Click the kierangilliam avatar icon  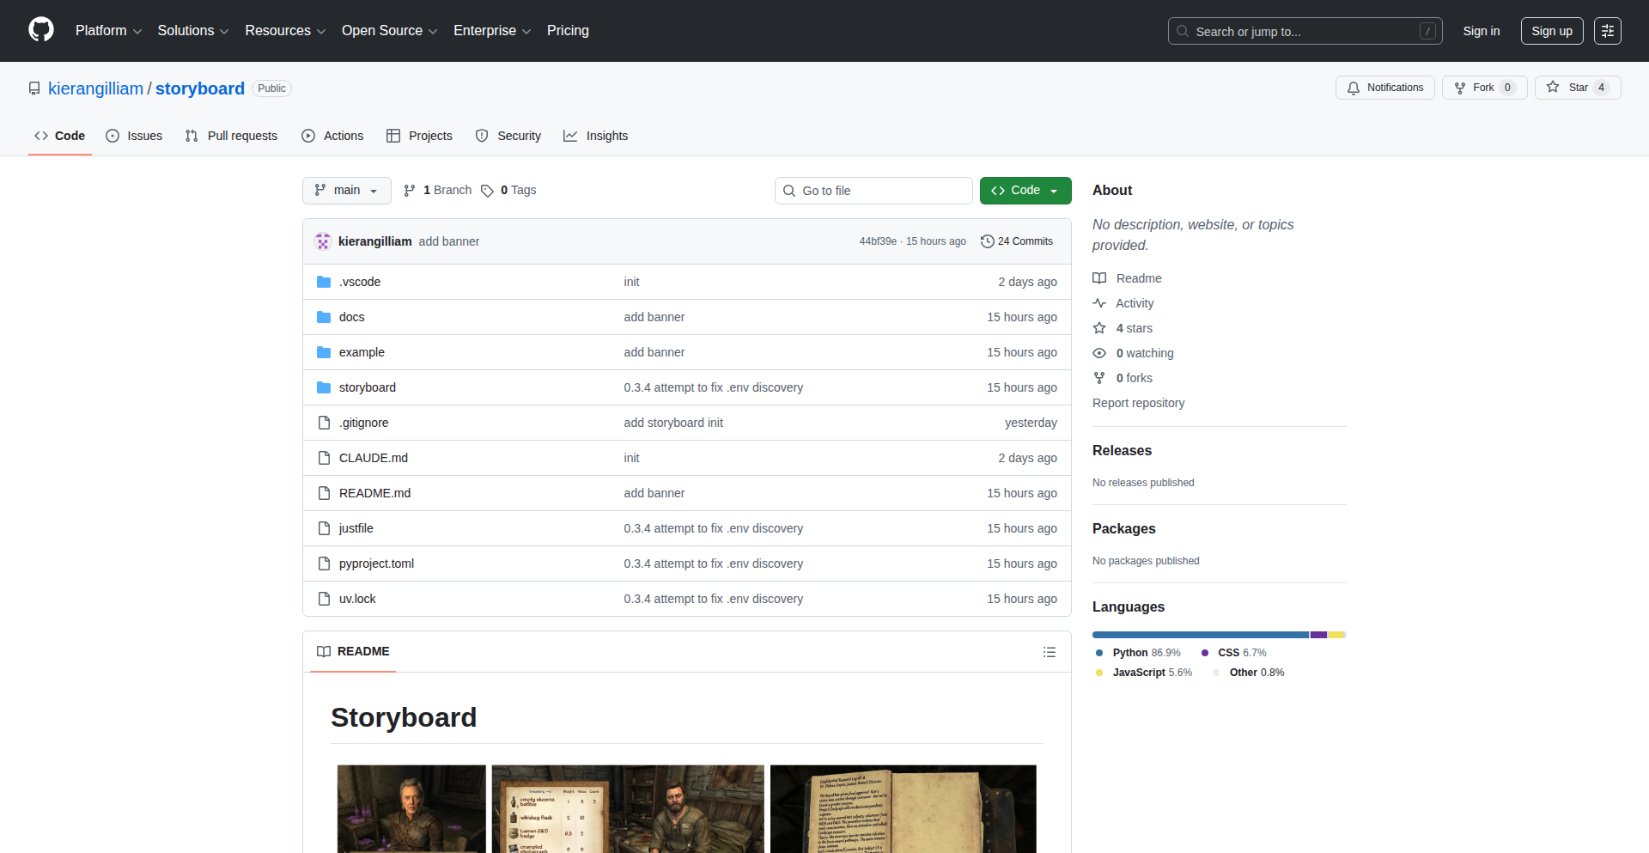point(323,241)
